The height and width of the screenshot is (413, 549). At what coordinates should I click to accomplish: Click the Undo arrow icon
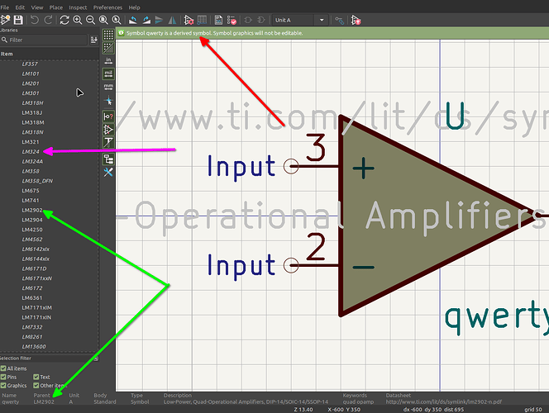tap(35, 19)
